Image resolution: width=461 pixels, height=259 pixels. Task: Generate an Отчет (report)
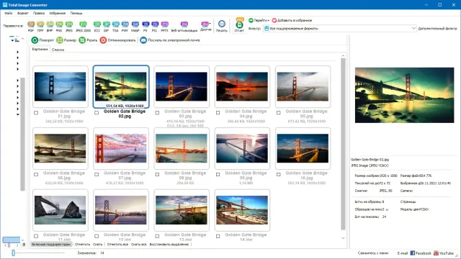(239, 26)
